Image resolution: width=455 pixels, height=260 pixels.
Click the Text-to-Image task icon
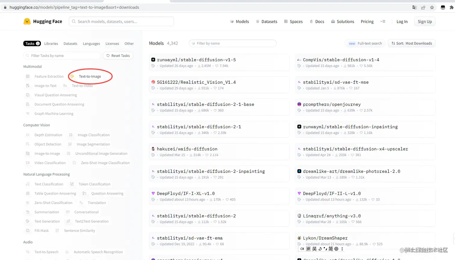tap(72, 76)
